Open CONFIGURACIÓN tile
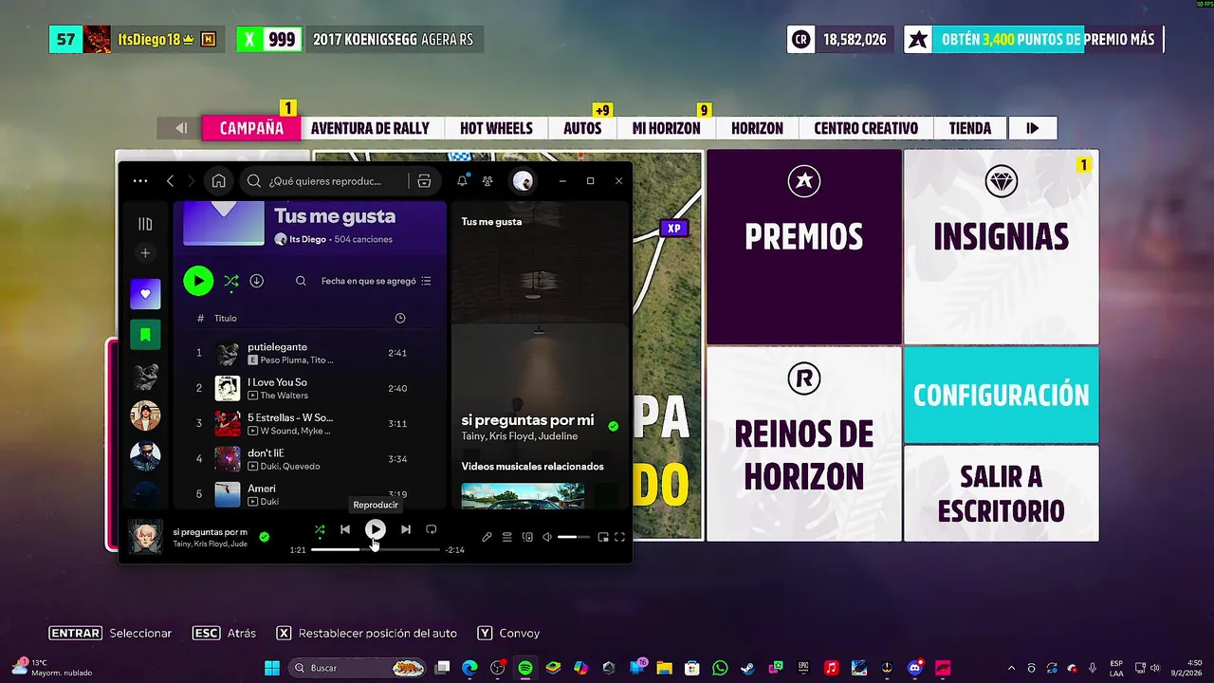Viewport: 1214px width, 683px height. coord(1001,395)
